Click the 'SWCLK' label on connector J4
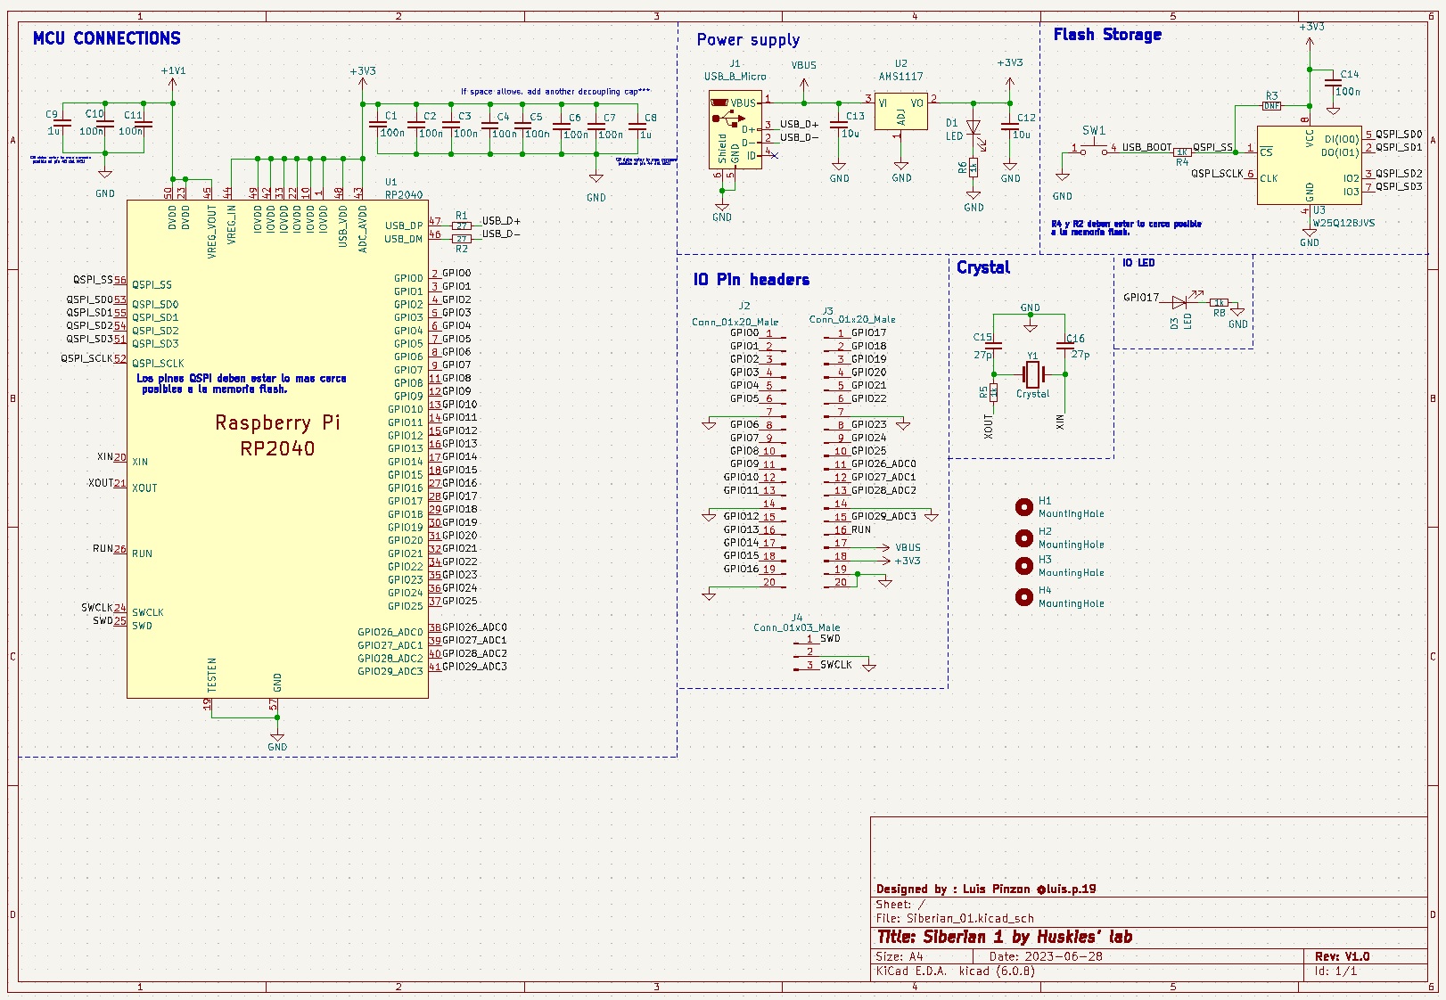The image size is (1446, 1000). click(x=836, y=665)
